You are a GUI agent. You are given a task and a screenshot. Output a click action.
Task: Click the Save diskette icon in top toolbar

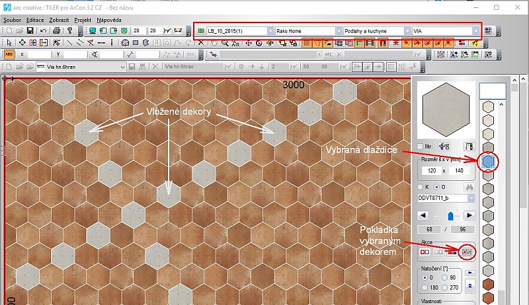30,30
